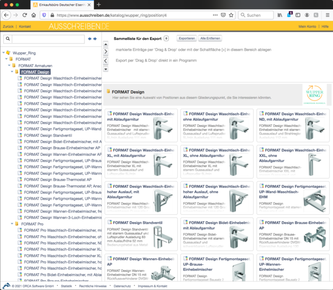Open the FORMAT Design Standventil card

[141, 234]
